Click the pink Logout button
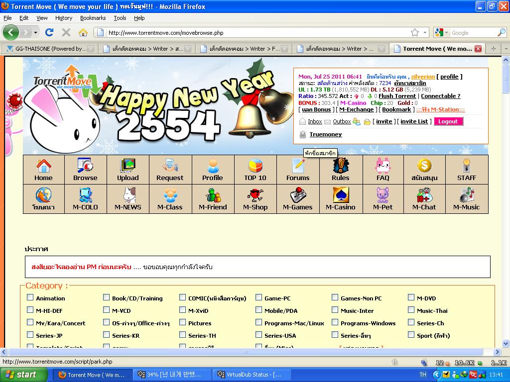 [448, 121]
